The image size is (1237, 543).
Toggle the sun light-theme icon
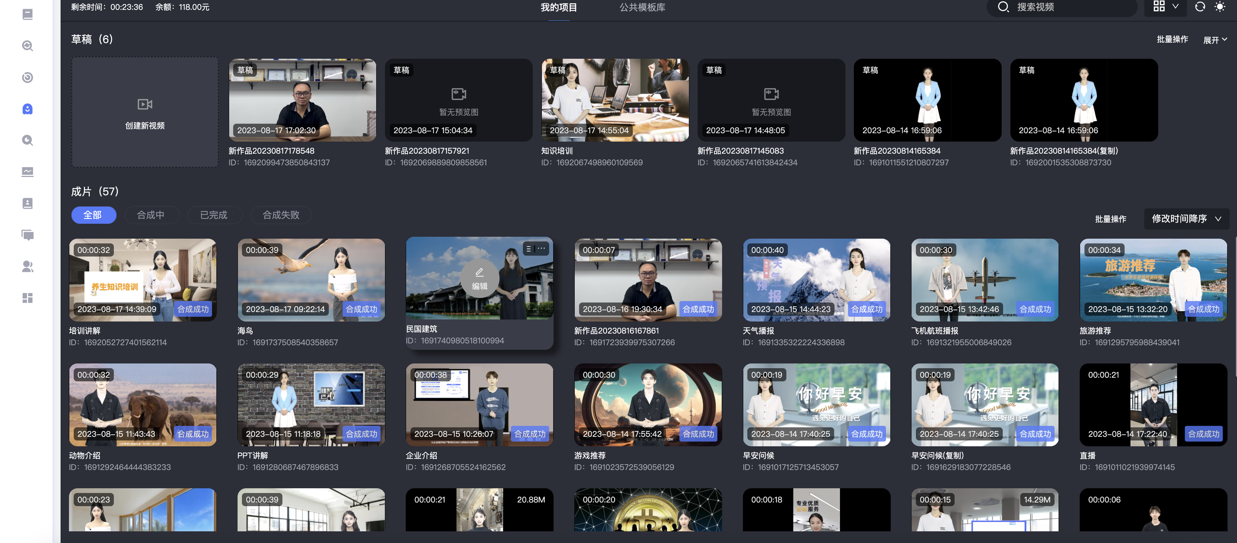pos(1220,7)
